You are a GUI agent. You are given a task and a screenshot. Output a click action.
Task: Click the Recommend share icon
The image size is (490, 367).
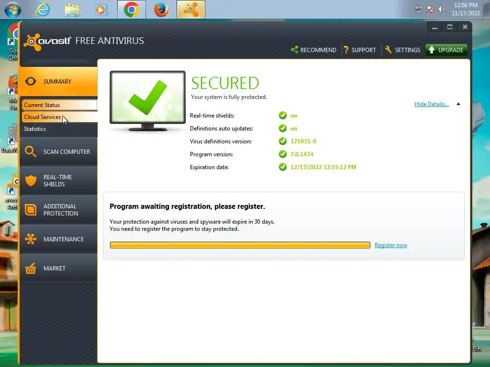pyautogui.click(x=294, y=50)
